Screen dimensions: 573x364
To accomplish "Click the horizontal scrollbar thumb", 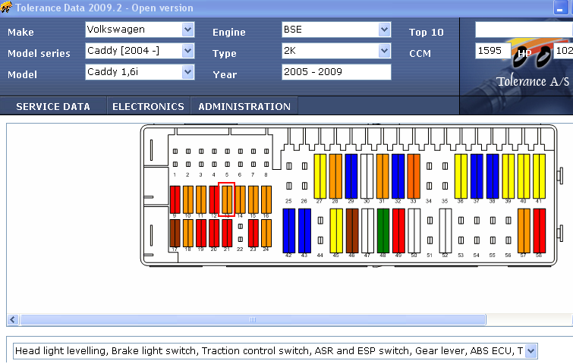I will coord(253,320).
